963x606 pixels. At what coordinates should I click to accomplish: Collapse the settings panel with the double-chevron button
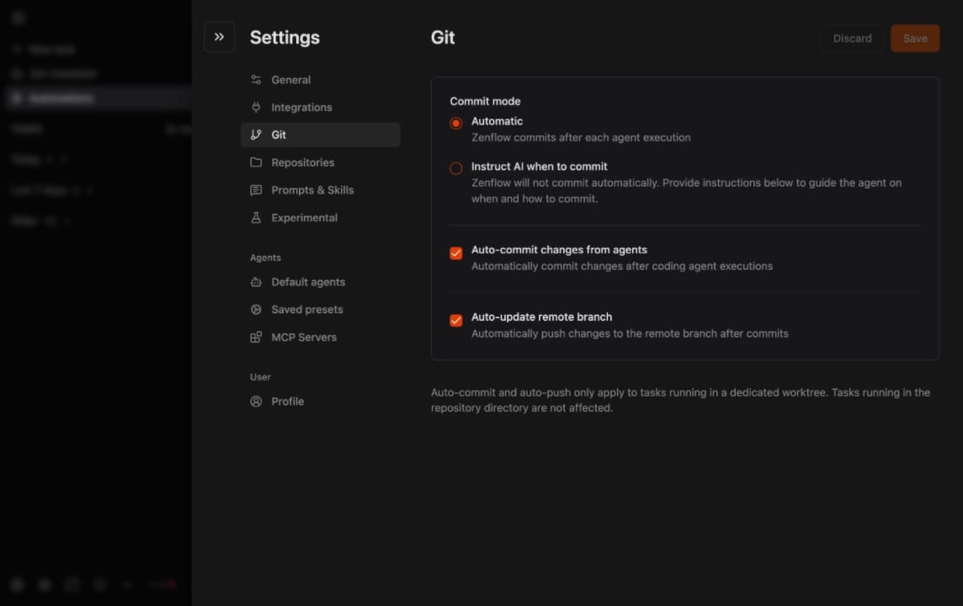[219, 37]
